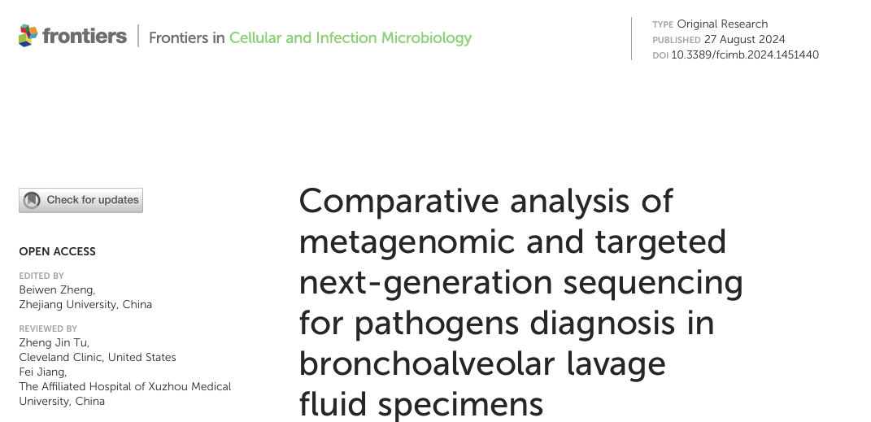This screenshot has height=422, width=871.
Task: Click the REVIEWED BY section label
Action: tap(47, 329)
